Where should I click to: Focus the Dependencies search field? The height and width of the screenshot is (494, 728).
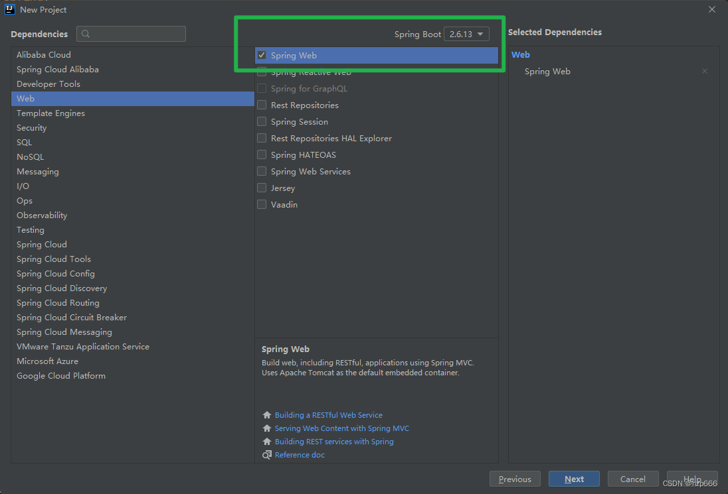click(132, 34)
